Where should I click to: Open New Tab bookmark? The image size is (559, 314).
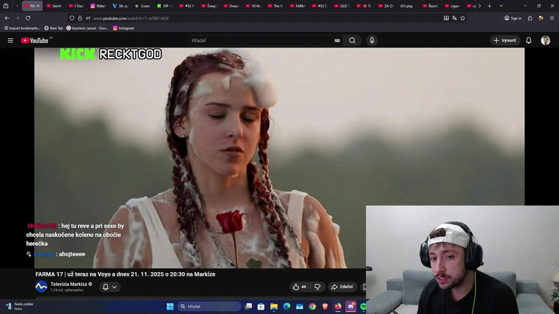point(53,28)
